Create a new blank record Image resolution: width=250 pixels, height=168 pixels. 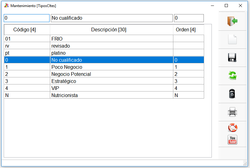click(232, 39)
